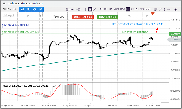The height and width of the screenshot is (109, 182).
Task: Click the horizontal scrollbar thumb at bottom right
Action: coord(165,102)
